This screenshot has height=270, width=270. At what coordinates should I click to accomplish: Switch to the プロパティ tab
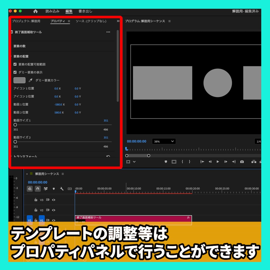(x=58, y=21)
